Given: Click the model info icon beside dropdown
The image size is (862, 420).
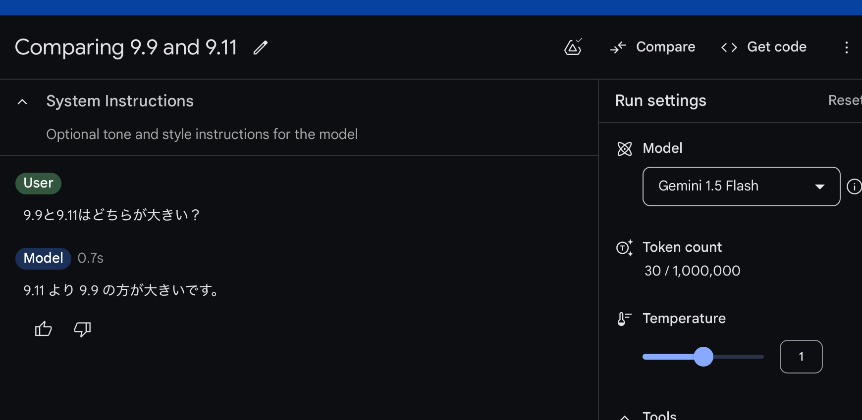Looking at the screenshot, I should coord(854,187).
